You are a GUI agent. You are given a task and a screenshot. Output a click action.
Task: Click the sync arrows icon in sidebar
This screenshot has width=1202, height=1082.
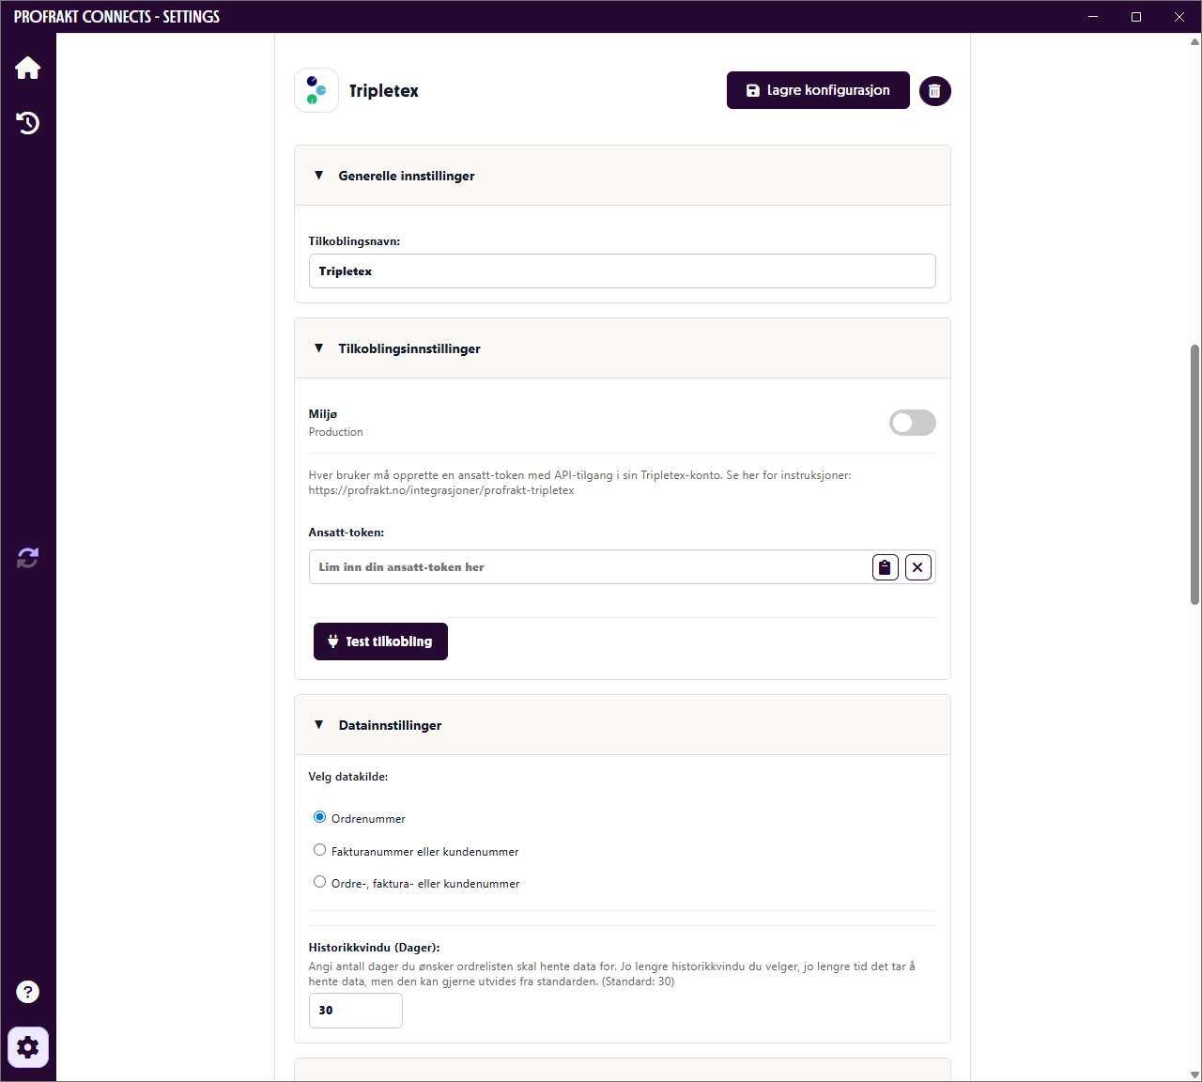click(x=27, y=558)
